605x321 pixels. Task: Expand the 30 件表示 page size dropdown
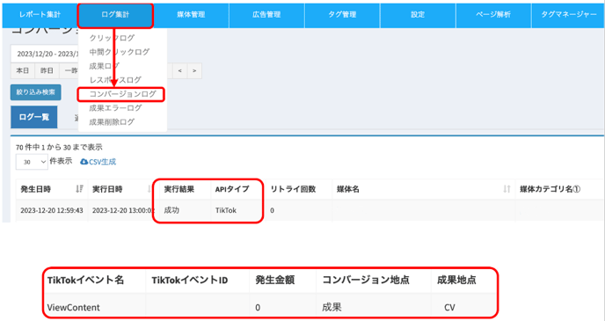[x=32, y=162]
